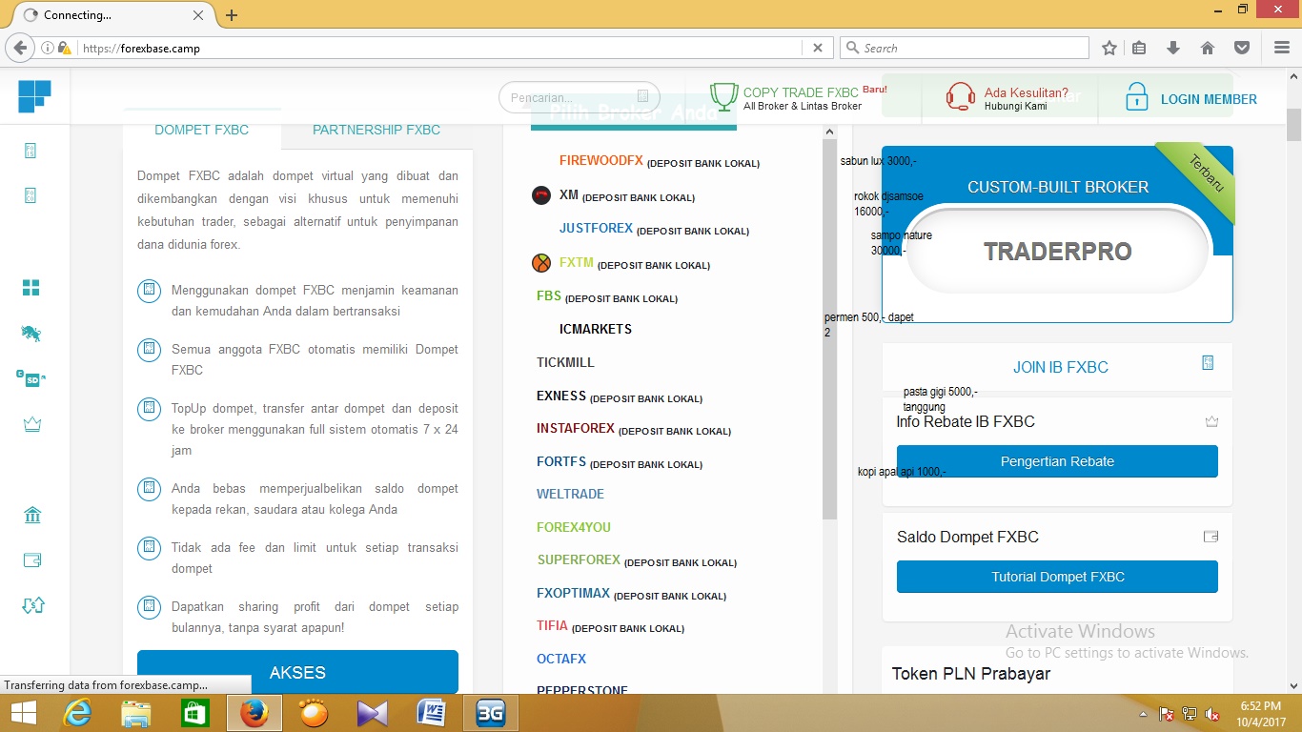Image resolution: width=1302 pixels, height=732 pixels.
Task: Click the icon right of JOIN IB FXBC
Action: click(x=1208, y=363)
